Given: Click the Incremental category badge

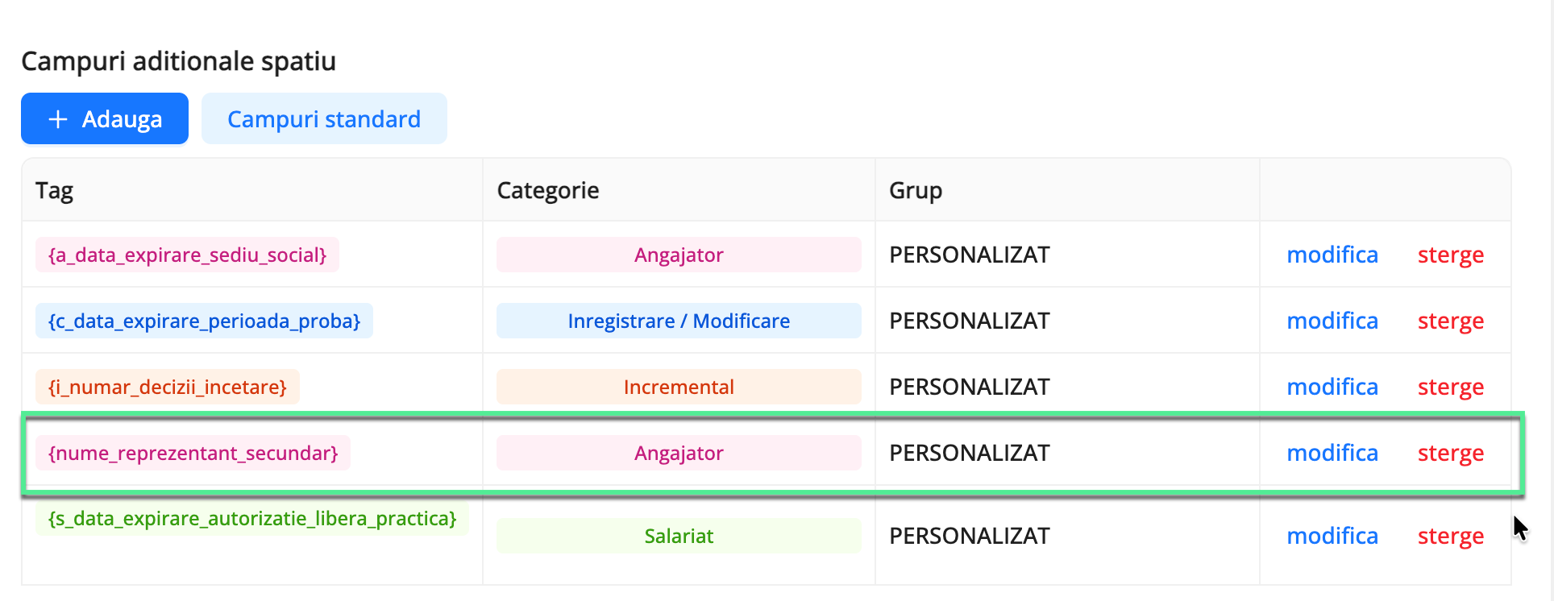Looking at the screenshot, I should click(678, 386).
